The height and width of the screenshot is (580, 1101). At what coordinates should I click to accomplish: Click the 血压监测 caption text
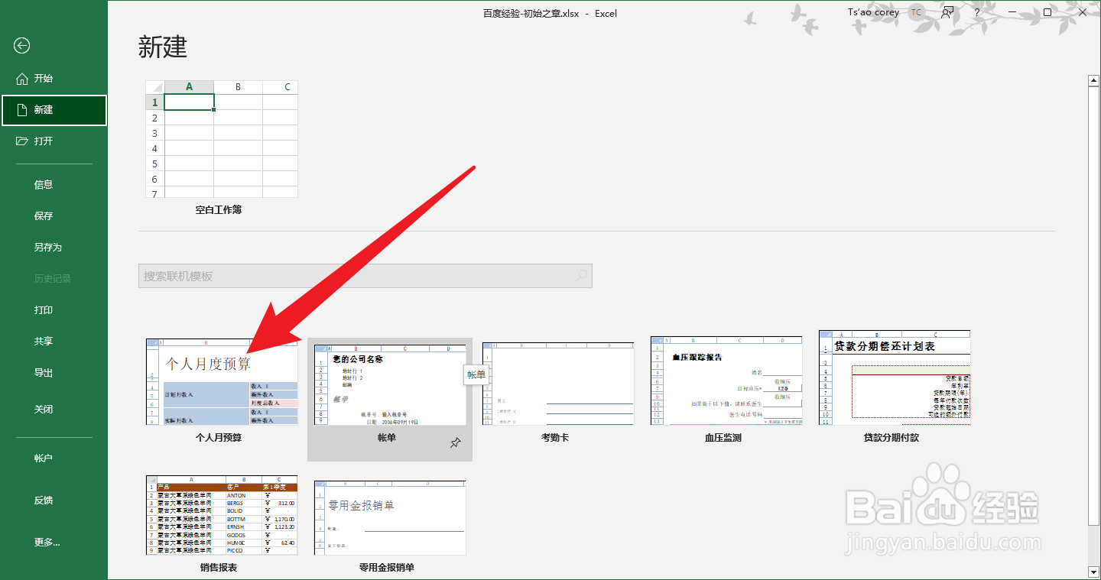(723, 438)
